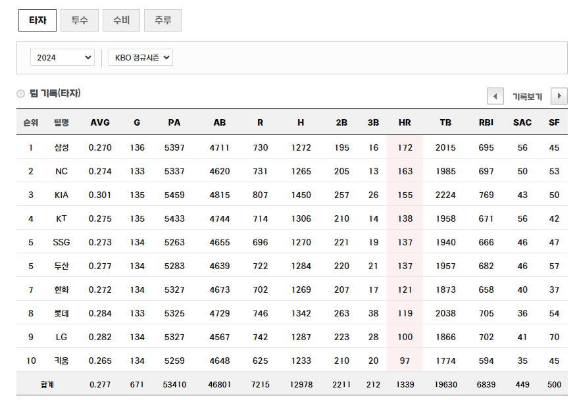Open the KBO 정규시즌 dropdown

pos(140,57)
